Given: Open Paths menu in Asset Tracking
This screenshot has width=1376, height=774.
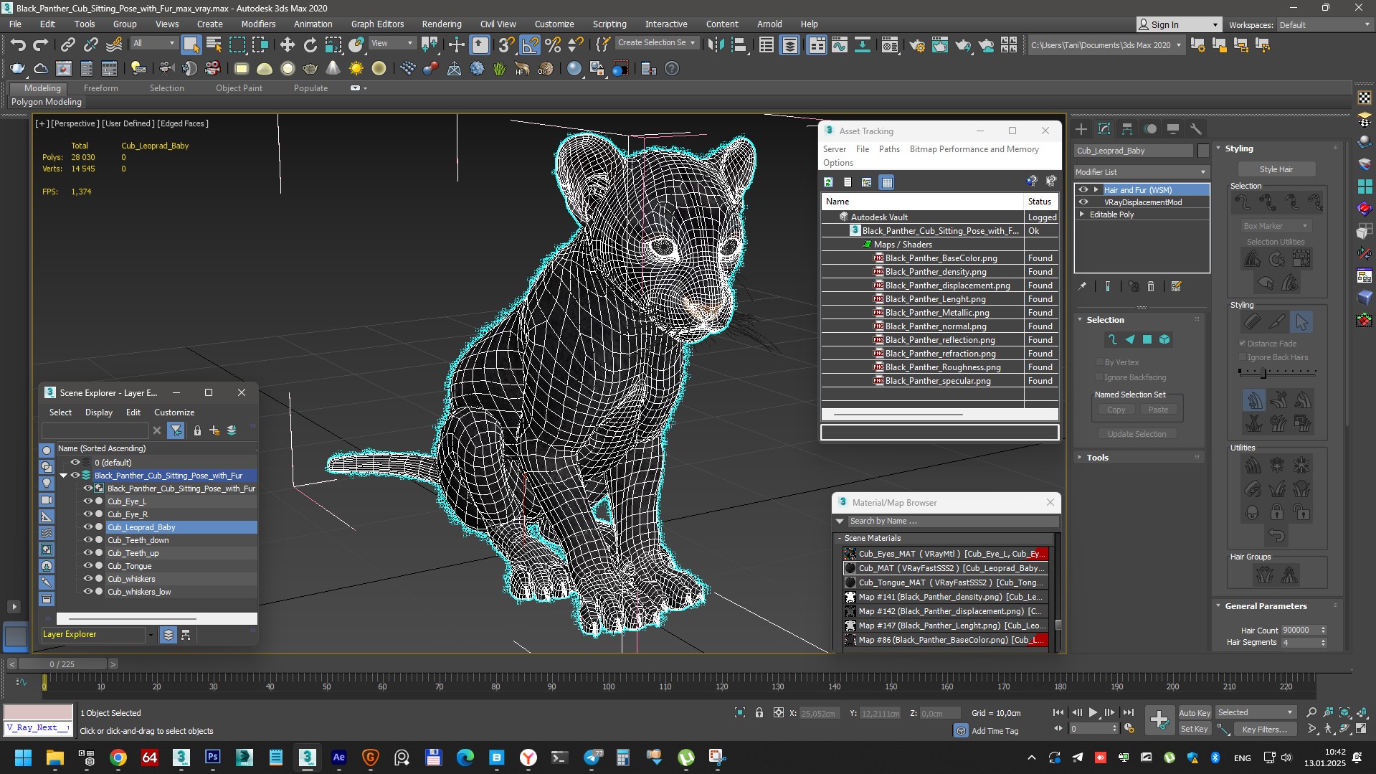Looking at the screenshot, I should (x=889, y=149).
